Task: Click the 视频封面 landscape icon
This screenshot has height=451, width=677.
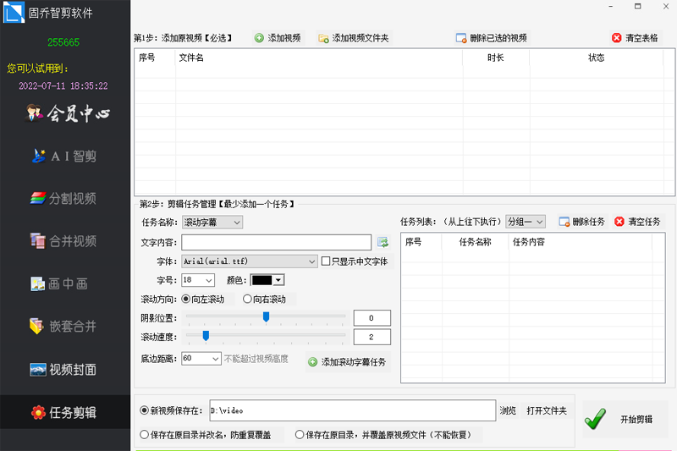Action: (x=38, y=370)
